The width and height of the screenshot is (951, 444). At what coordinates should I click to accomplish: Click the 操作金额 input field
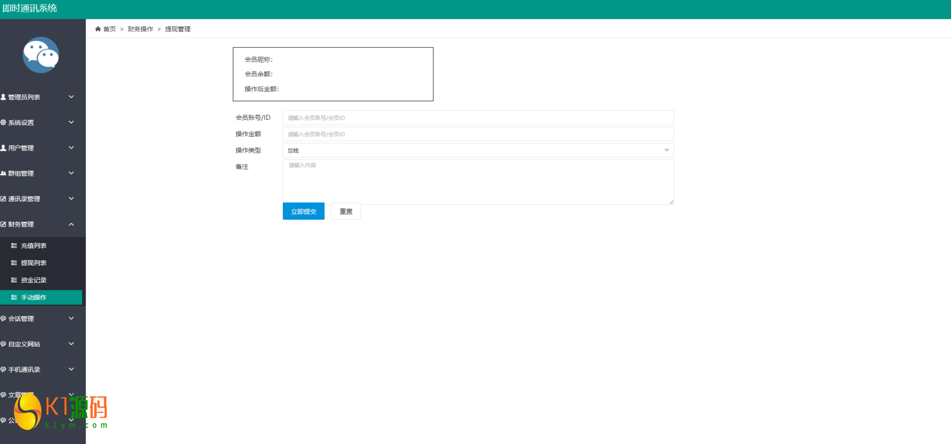tap(478, 134)
